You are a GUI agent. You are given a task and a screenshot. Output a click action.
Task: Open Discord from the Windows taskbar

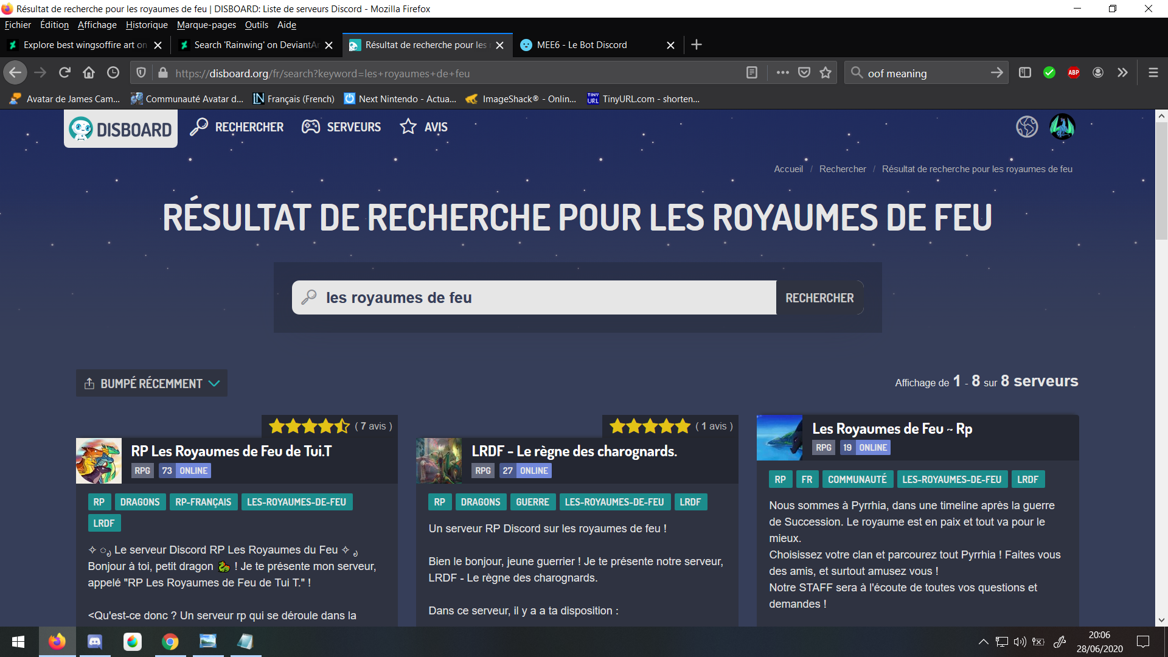[95, 641]
